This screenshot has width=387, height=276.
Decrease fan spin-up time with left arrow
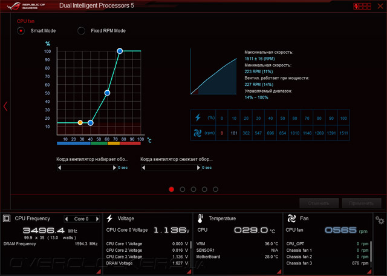59,168
